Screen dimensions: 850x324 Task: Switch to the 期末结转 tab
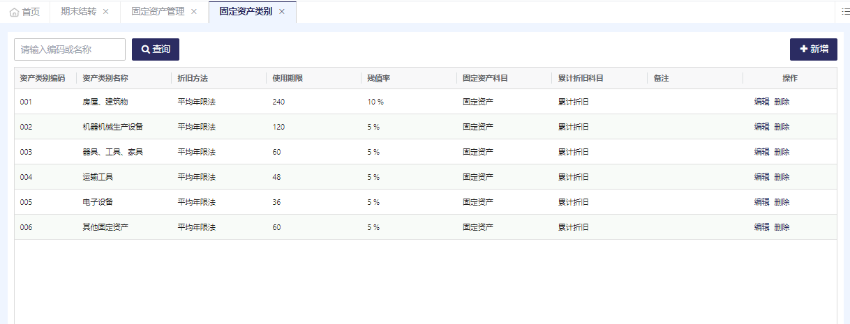(x=78, y=12)
